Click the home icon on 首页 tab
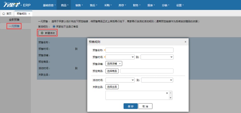Image resolution: width=241 pixels, height=113 pixels. (4, 14)
